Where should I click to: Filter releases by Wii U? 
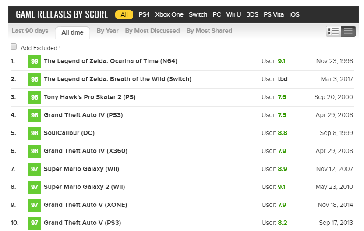click(233, 14)
